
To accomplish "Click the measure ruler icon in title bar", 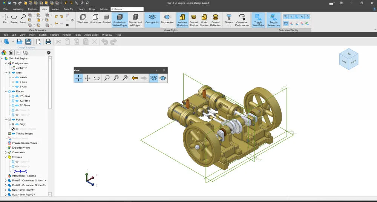I will 77,3.
